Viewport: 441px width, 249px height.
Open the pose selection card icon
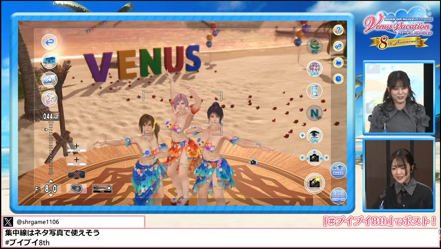point(49,79)
